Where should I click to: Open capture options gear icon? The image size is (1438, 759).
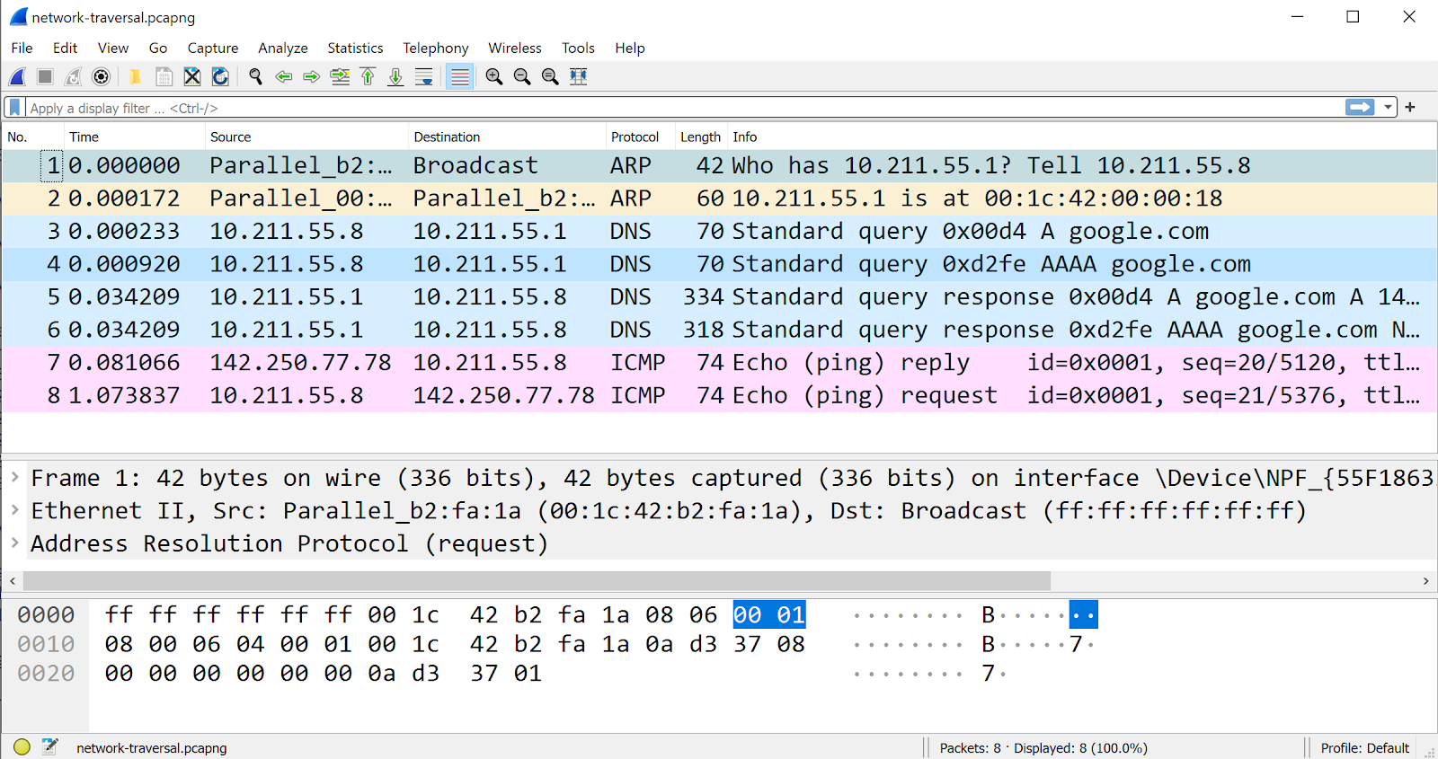click(x=102, y=77)
